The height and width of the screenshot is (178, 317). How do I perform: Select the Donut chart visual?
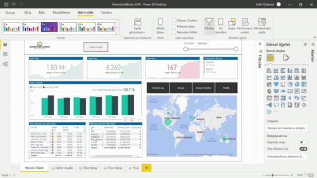[x=297, y=84]
